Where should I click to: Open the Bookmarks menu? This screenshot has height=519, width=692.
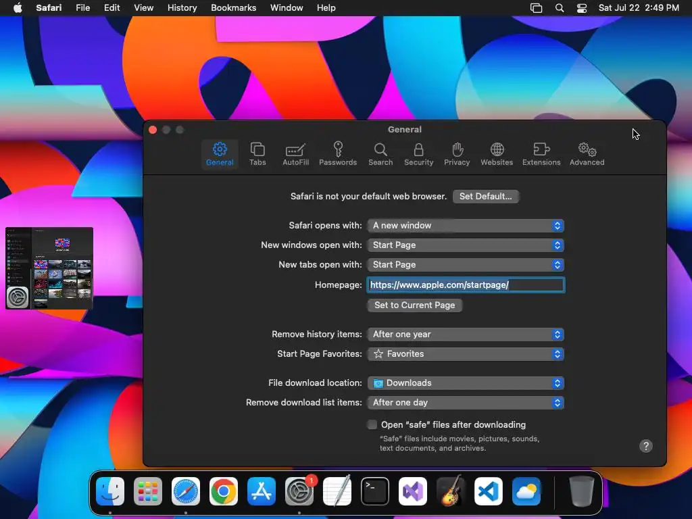click(x=233, y=8)
